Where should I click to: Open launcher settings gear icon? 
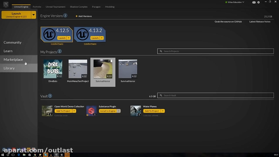click(x=259, y=2)
